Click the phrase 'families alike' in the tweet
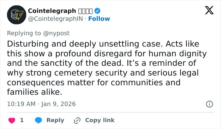Viewport: 221px width, 129px height. coord(34,92)
